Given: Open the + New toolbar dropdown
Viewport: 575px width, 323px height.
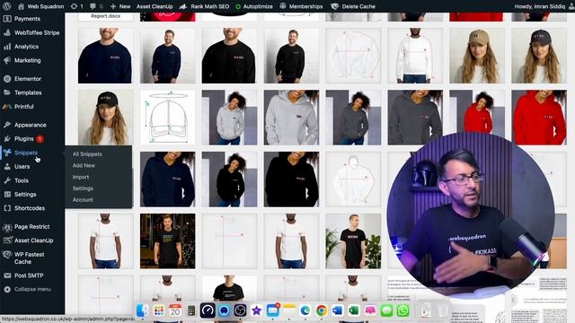Looking at the screenshot, I should pyautogui.click(x=119, y=6).
